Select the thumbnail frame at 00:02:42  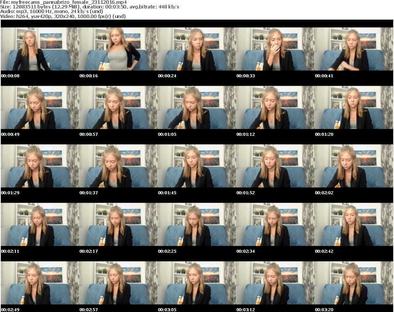354,225
